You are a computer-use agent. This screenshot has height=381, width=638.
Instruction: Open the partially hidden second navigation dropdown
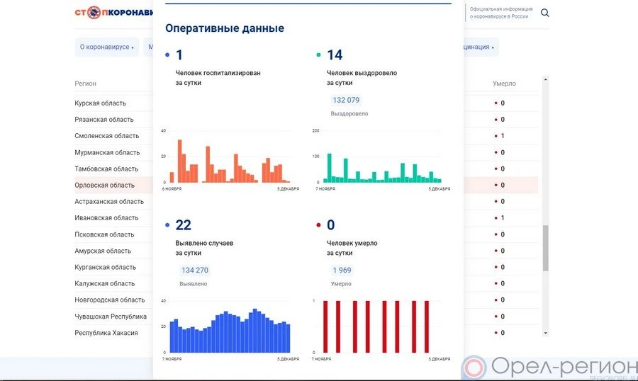coord(149,47)
